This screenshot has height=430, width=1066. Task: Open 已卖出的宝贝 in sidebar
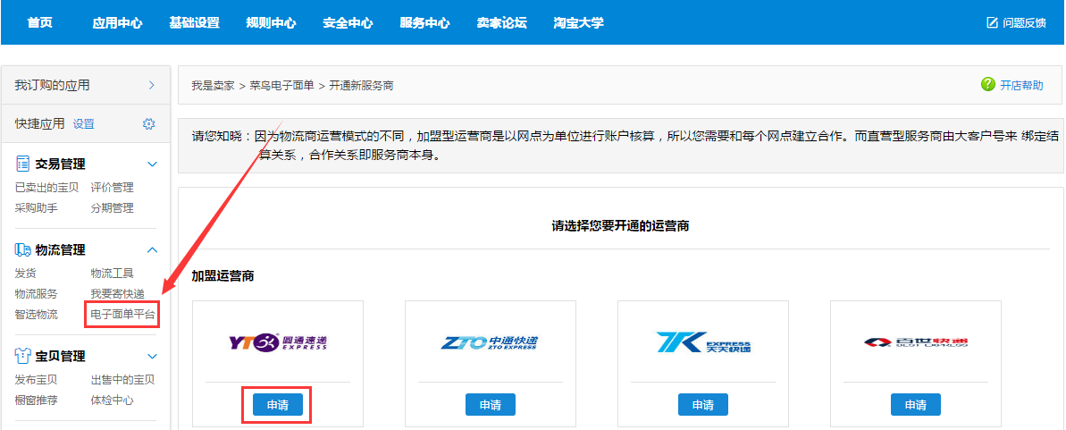[x=46, y=187]
